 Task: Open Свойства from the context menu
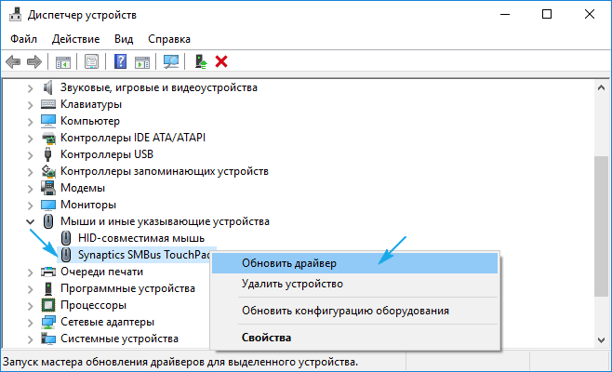pos(355,338)
